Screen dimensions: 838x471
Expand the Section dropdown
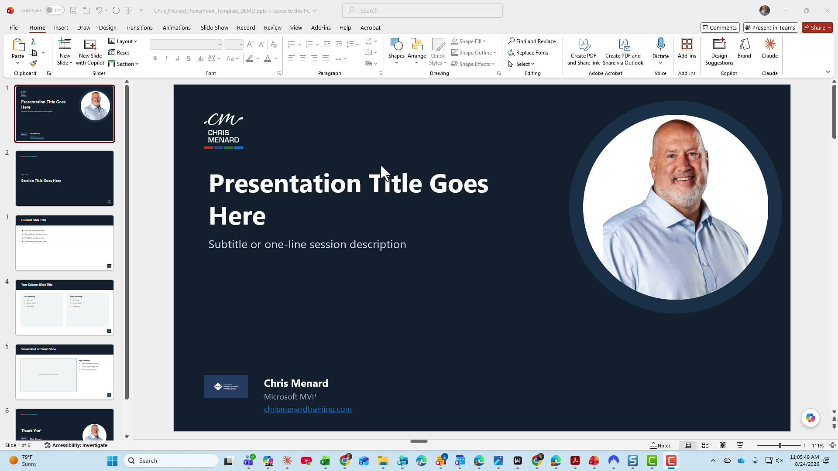click(x=124, y=64)
